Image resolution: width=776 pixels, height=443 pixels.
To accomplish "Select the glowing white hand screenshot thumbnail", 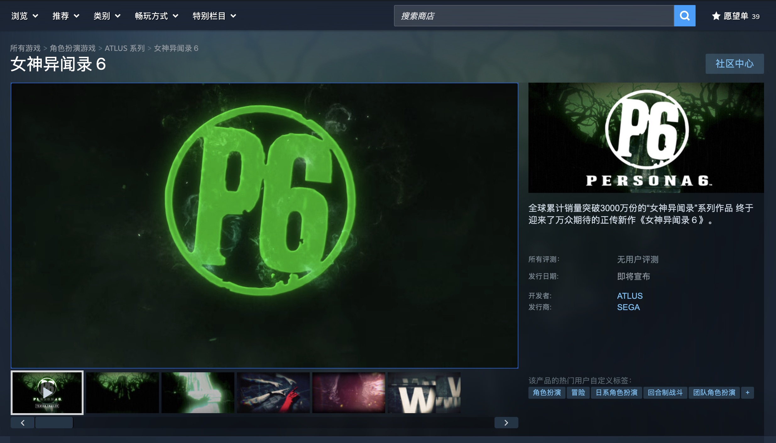I will (x=198, y=392).
